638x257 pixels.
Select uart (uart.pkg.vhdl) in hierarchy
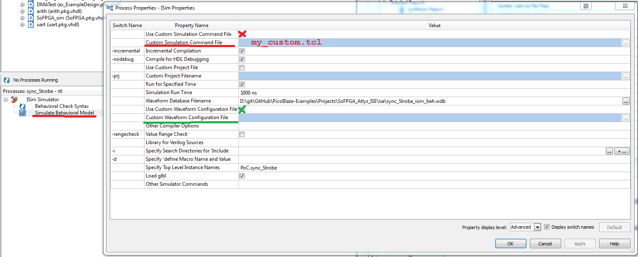click(x=58, y=25)
